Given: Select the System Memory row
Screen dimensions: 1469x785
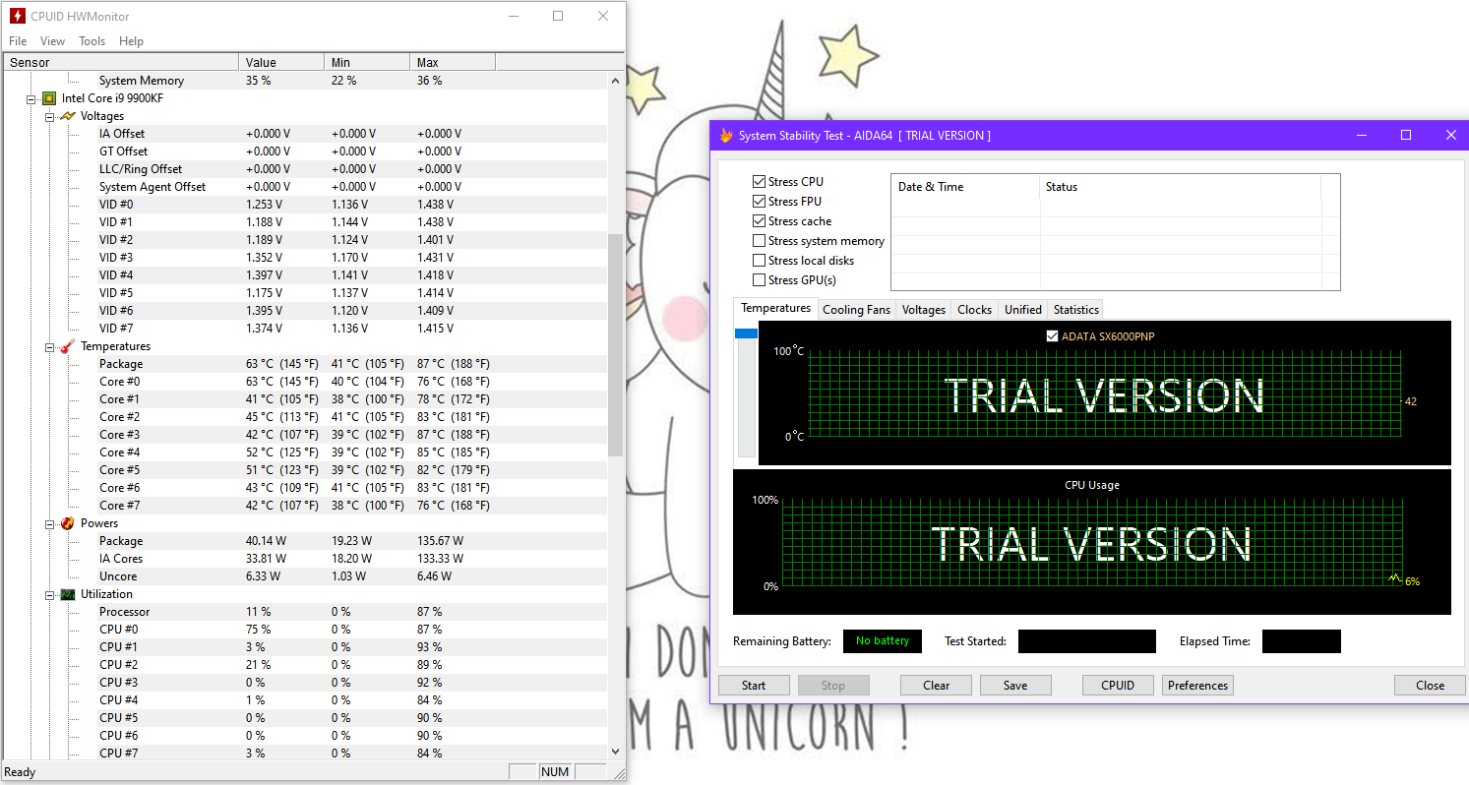Looking at the screenshot, I should pyautogui.click(x=305, y=81).
